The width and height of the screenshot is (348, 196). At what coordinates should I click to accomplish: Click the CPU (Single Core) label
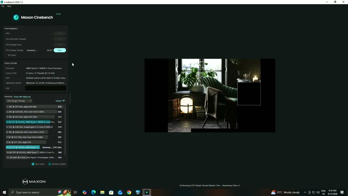(13, 45)
